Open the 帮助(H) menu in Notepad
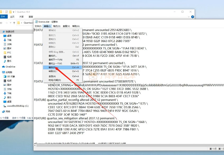 coord(76,26)
